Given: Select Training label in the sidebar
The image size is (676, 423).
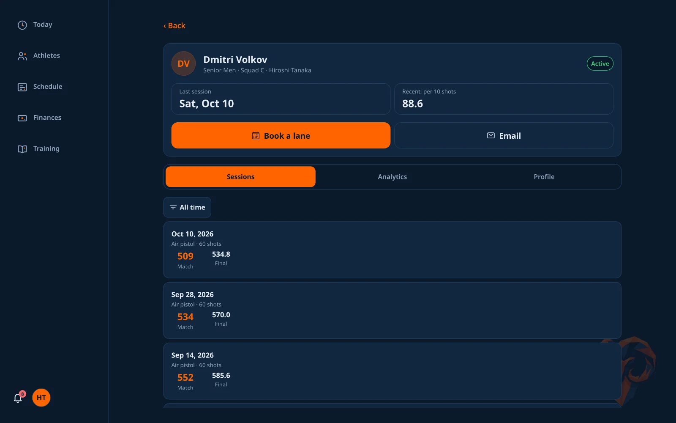Looking at the screenshot, I should 46,148.
